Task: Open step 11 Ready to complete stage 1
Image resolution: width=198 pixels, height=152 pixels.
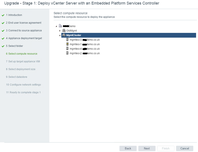Action: tap(23, 92)
